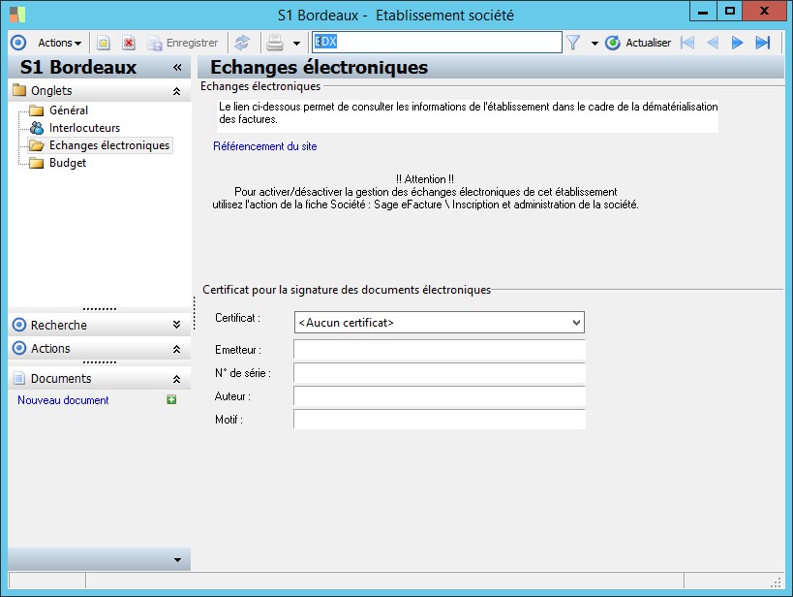This screenshot has height=597, width=793.
Task: Click the Emetteur input field
Action: coord(439,350)
